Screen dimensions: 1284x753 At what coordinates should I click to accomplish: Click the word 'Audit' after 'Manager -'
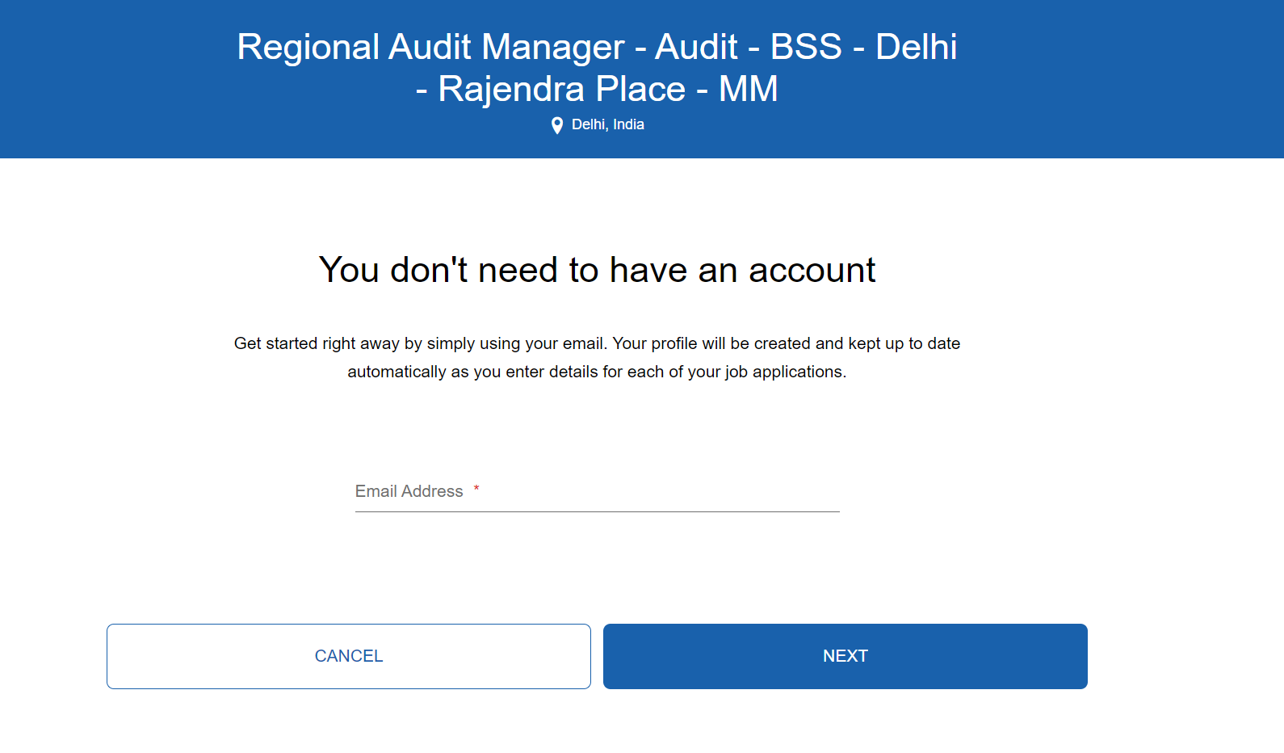(x=696, y=47)
